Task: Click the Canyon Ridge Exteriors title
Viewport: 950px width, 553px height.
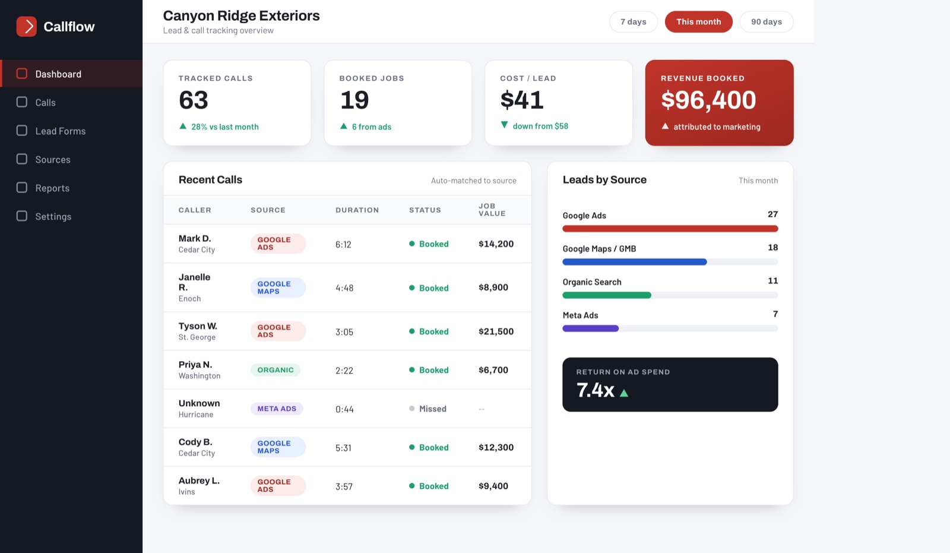Action: coord(242,15)
